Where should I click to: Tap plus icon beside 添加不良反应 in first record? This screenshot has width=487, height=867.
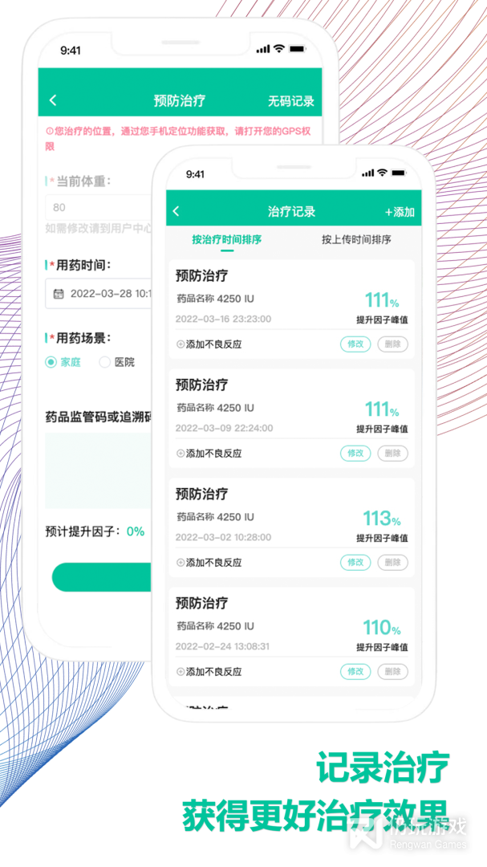[181, 344]
